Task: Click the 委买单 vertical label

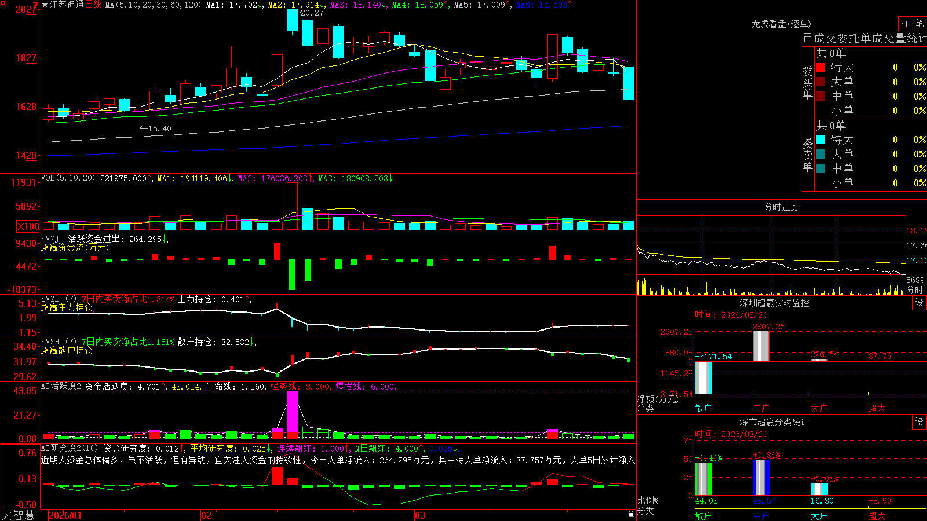Action: (x=808, y=82)
